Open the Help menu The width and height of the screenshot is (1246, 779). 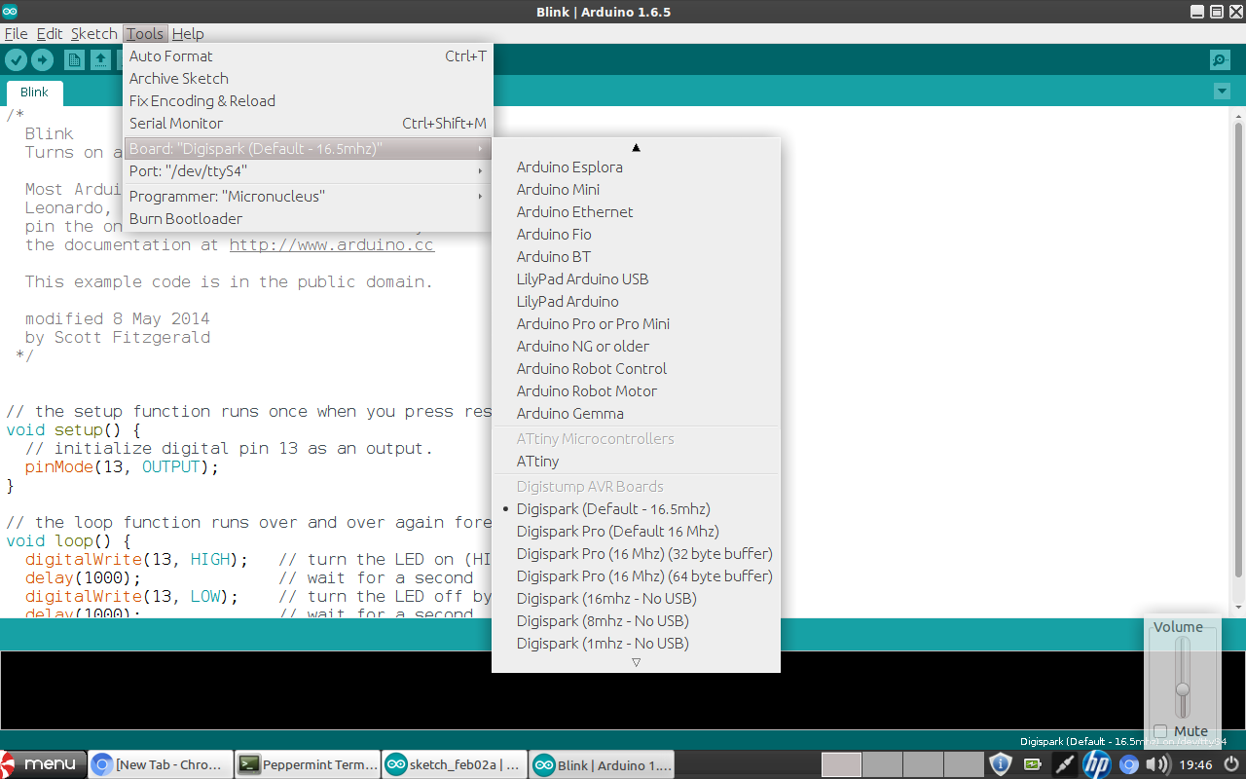[188, 33]
